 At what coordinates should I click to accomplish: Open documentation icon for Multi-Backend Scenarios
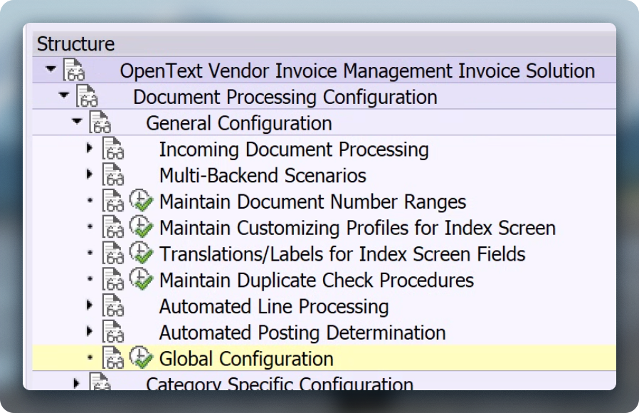tap(113, 176)
